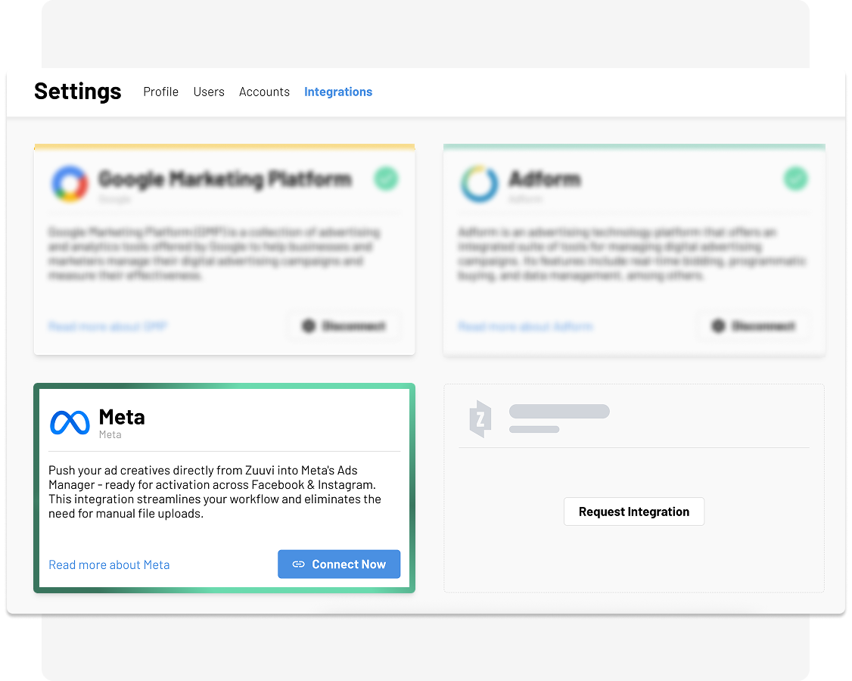Screen dimensions: 852x681
Task: Open the Read more about GMP link
Action: coord(107,327)
